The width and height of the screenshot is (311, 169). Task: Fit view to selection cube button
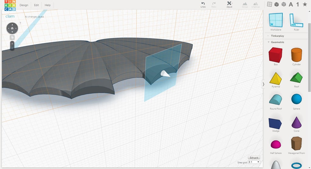(12, 37)
